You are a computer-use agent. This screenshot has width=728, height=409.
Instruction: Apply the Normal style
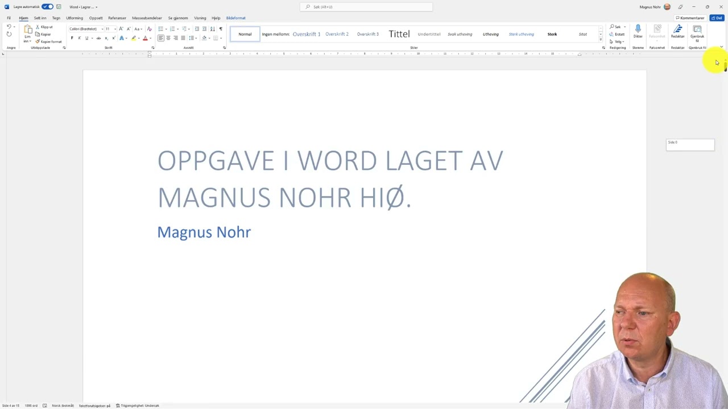click(245, 34)
